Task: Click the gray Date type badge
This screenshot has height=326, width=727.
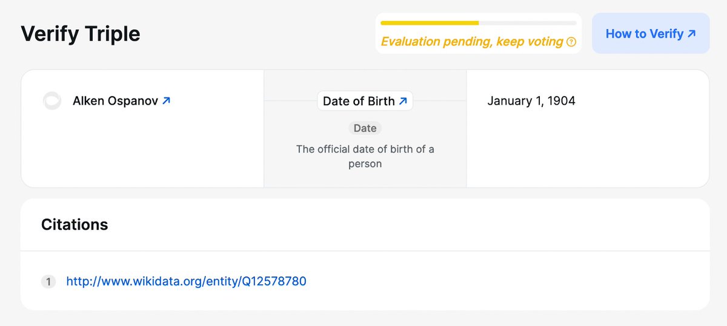Action: click(365, 128)
